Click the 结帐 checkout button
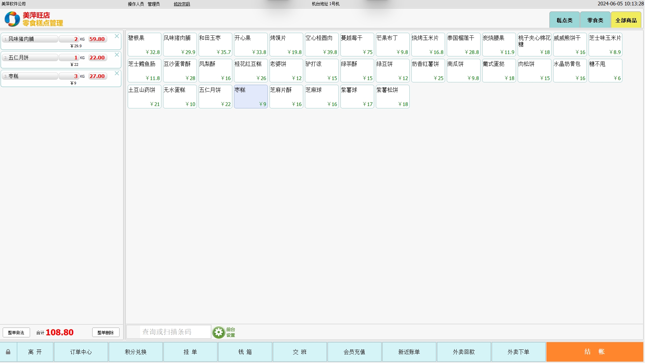The height and width of the screenshot is (363, 645). pos(594,352)
